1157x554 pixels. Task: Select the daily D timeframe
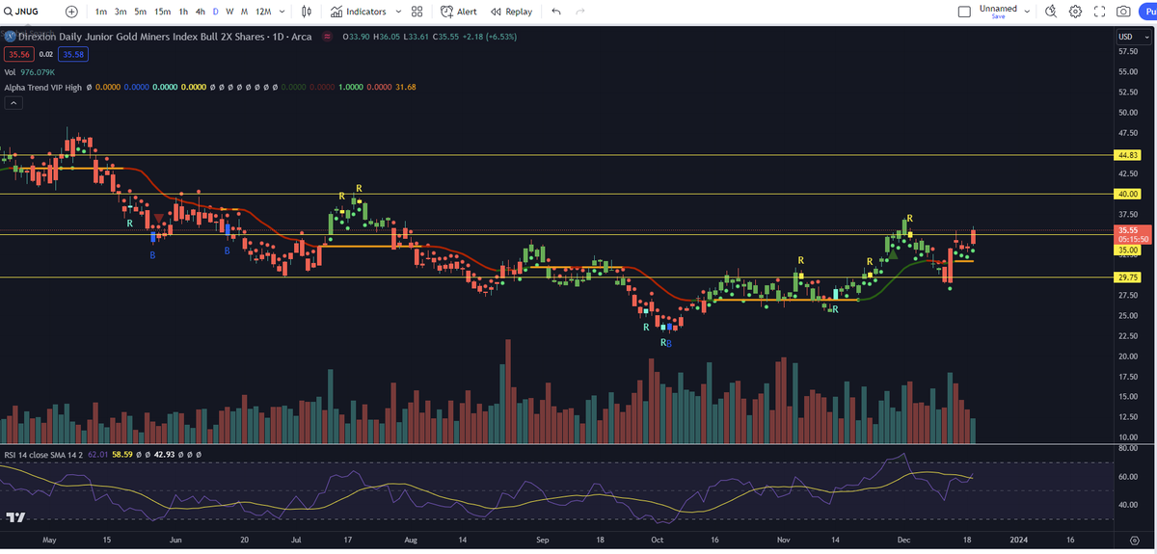215,12
